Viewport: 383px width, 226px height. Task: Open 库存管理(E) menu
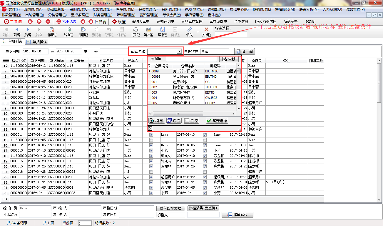point(125,9)
